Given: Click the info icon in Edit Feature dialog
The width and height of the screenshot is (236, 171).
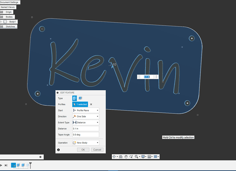Looking at the screenshot, I should (58, 150).
